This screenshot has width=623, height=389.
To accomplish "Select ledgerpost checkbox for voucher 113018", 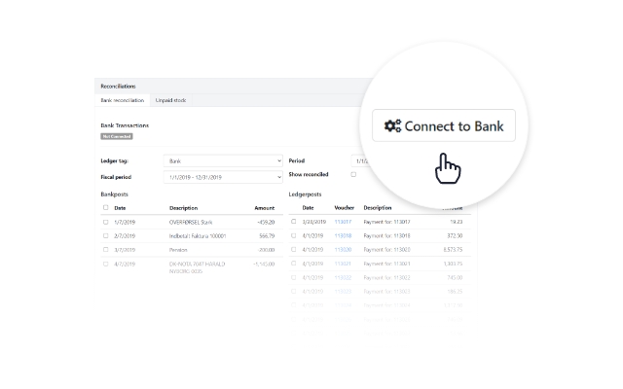I will point(294,235).
